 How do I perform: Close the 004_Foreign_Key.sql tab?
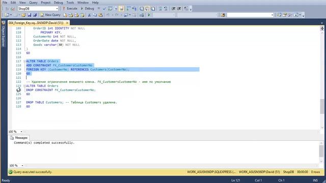67,22
